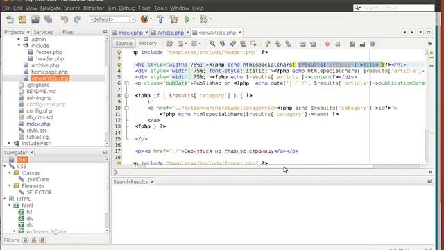This screenshot has height=250, width=444.
Task: Close the viewArticle.php tab
Action: click(x=240, y=33)
